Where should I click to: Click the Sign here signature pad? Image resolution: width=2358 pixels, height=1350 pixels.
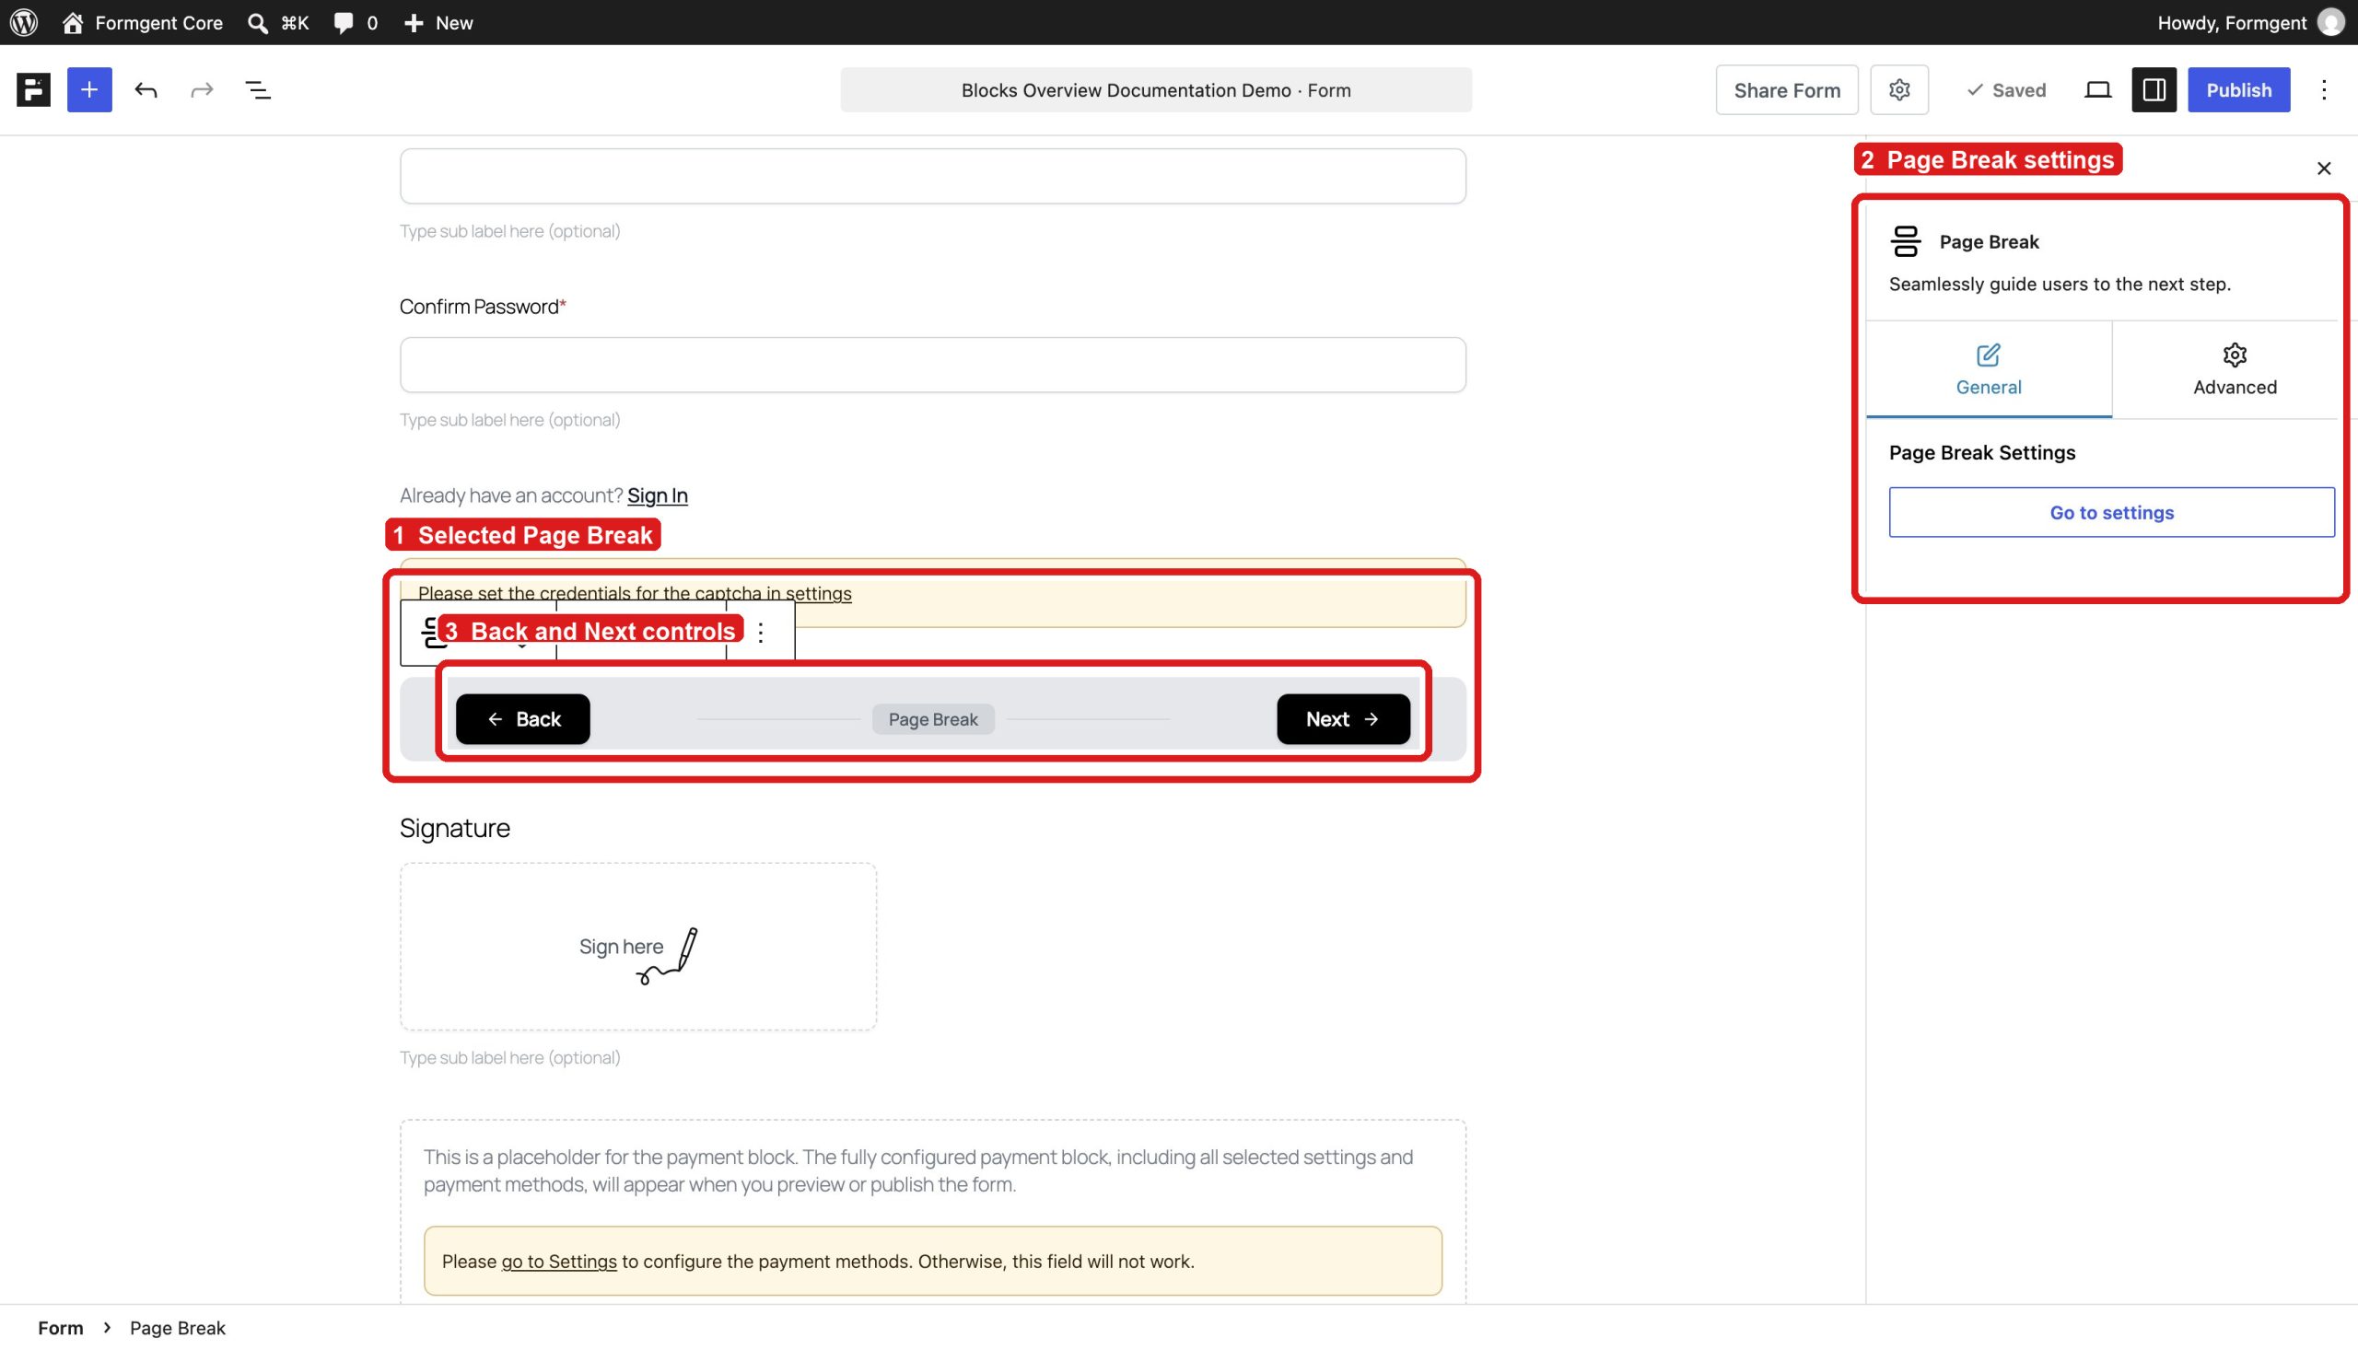[638, 947]
